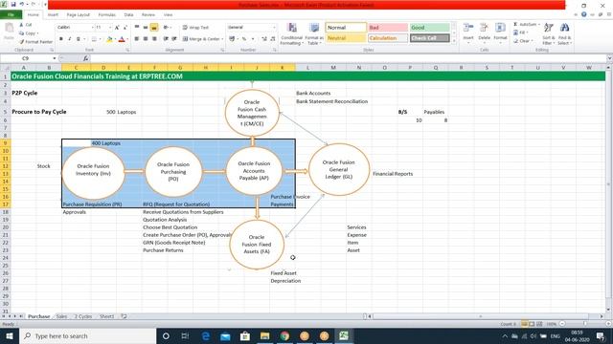Switch to Page Break Preview in status bar
613x344 pixels.
point(539,324)
